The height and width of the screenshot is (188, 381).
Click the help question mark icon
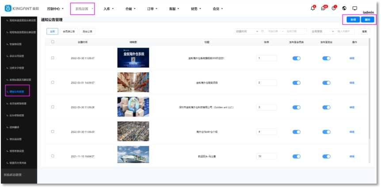pos(334,8)
